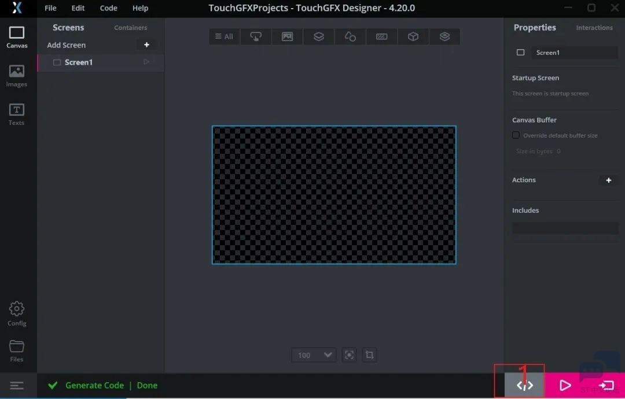The image size is (625, 399).
Task: Edit the Screen1 name field
Action: (x=575, y=53)
